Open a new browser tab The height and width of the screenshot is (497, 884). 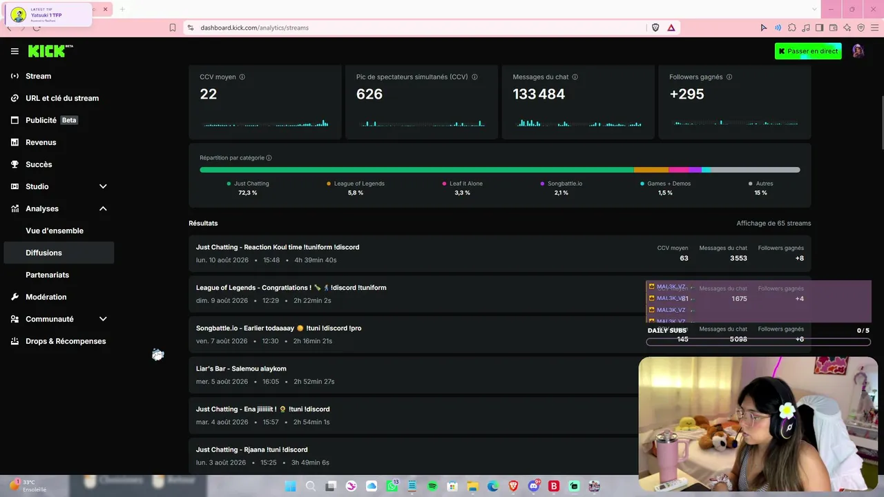coord(122,9)
